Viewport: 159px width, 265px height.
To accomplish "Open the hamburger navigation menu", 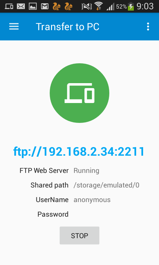I will tap(14, 26).
